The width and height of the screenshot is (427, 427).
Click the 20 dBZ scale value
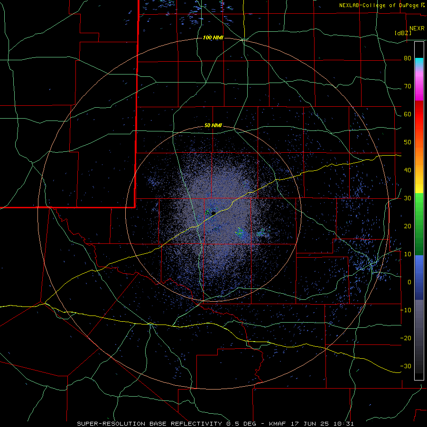click(408, 226)
